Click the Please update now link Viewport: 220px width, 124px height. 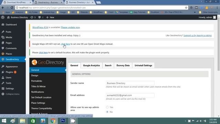point(70,27)
